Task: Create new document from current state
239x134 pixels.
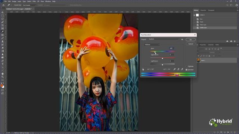Action: 227,41
